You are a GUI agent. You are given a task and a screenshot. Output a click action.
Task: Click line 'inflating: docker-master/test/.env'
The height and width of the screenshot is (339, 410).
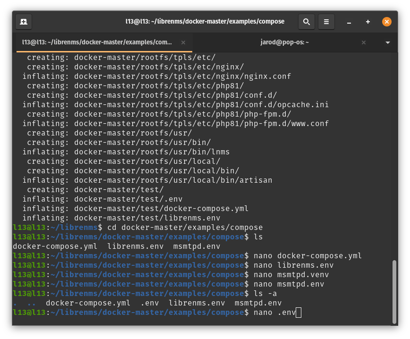102,199
